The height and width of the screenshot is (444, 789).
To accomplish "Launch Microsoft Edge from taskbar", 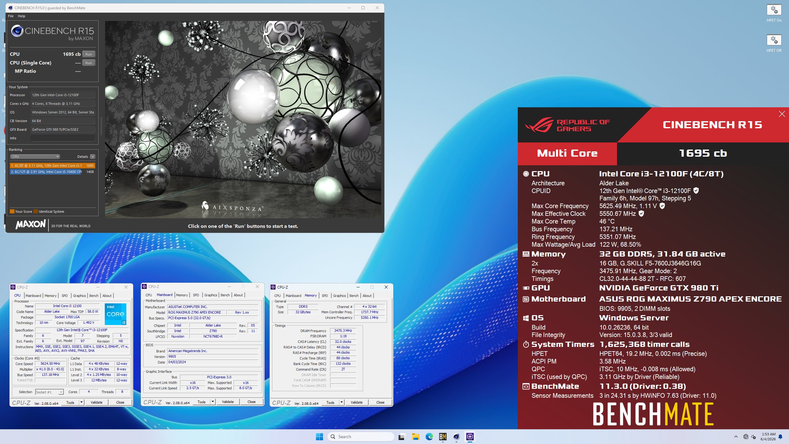I will pyautogui.click(x=429, y=437).
